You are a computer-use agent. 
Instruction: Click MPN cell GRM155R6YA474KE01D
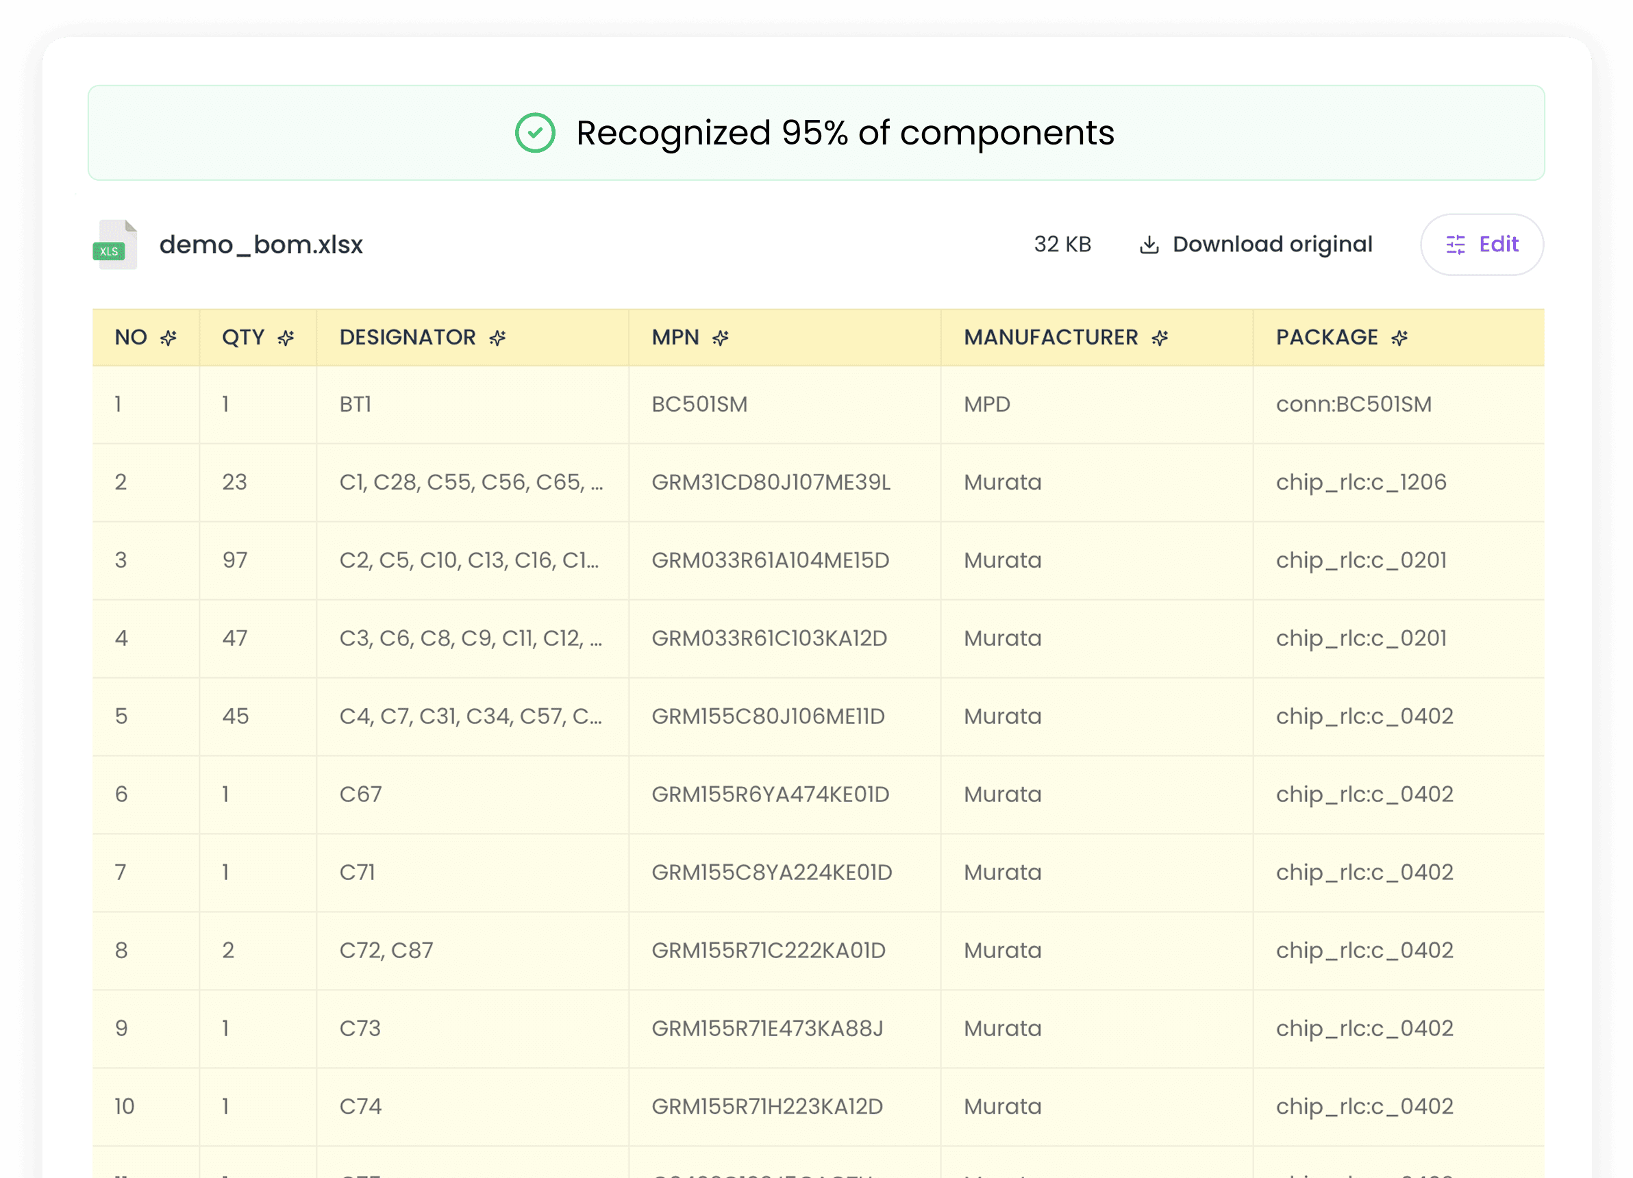coord(785,794)
